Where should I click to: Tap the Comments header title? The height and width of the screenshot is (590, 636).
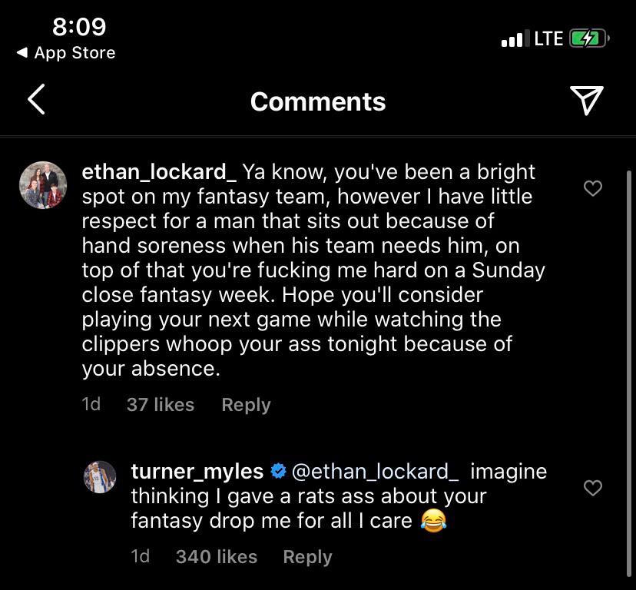318,101
